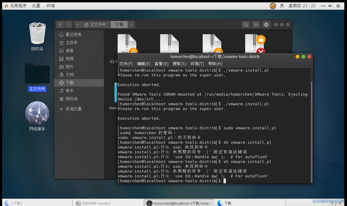The height and width of the screenshot is (206, 347).
Task: Open 文档 in the sidebar
Action: click(x=79, y=75)
